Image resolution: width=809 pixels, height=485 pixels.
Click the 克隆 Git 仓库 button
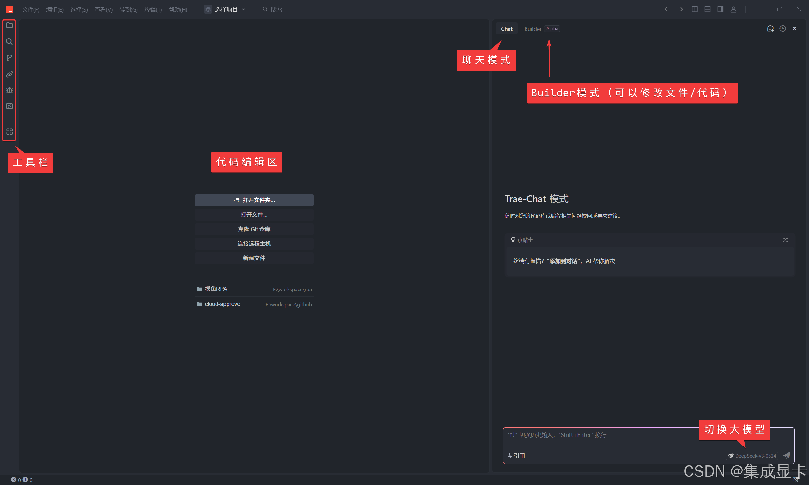254,229
